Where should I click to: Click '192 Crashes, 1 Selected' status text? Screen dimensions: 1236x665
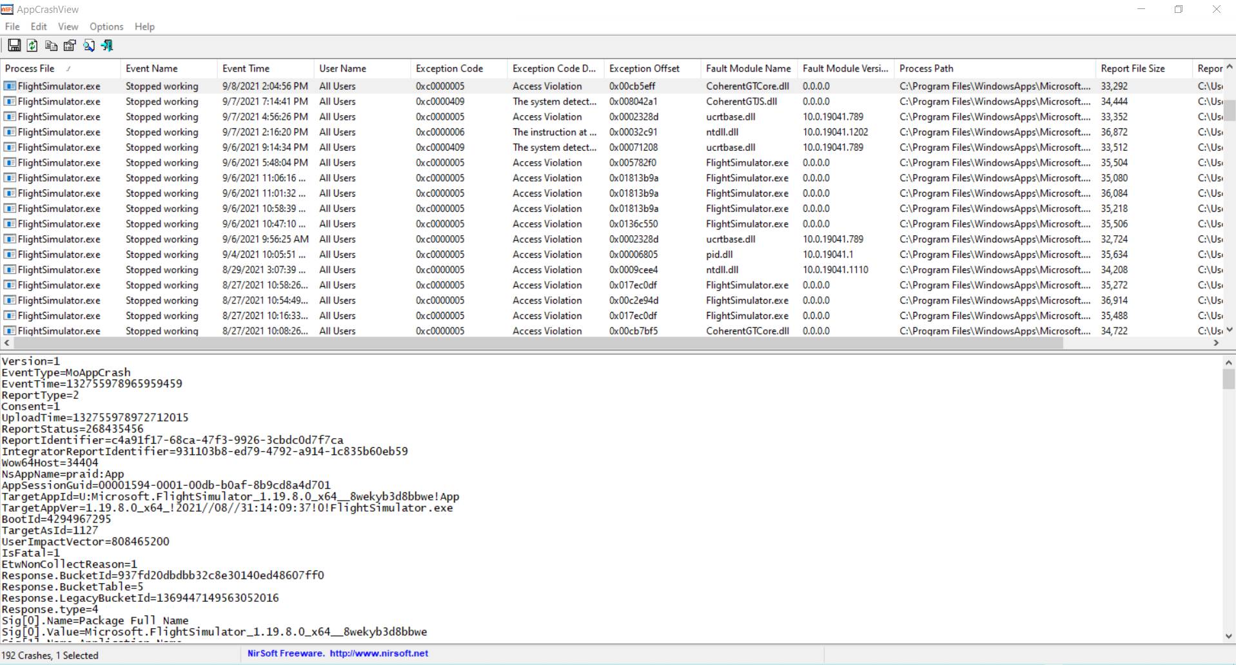50,655
